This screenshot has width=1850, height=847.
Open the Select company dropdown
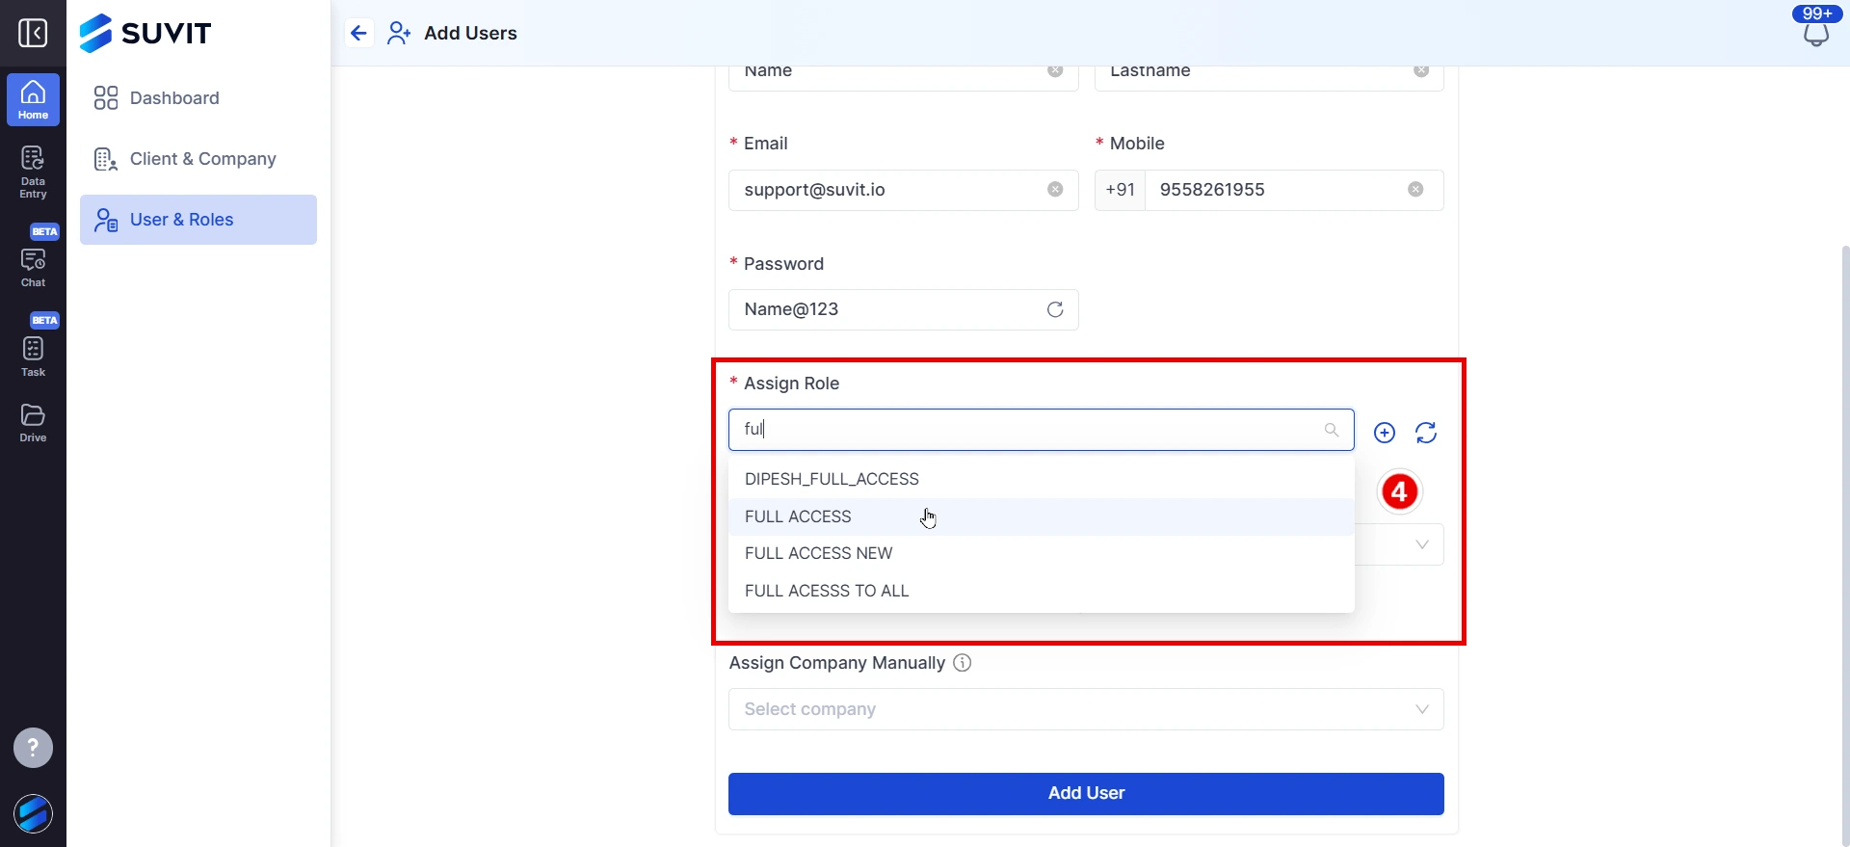click(1086, 709)
